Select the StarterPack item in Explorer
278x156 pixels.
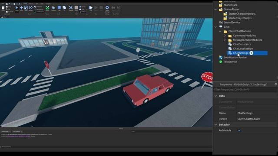231,5
